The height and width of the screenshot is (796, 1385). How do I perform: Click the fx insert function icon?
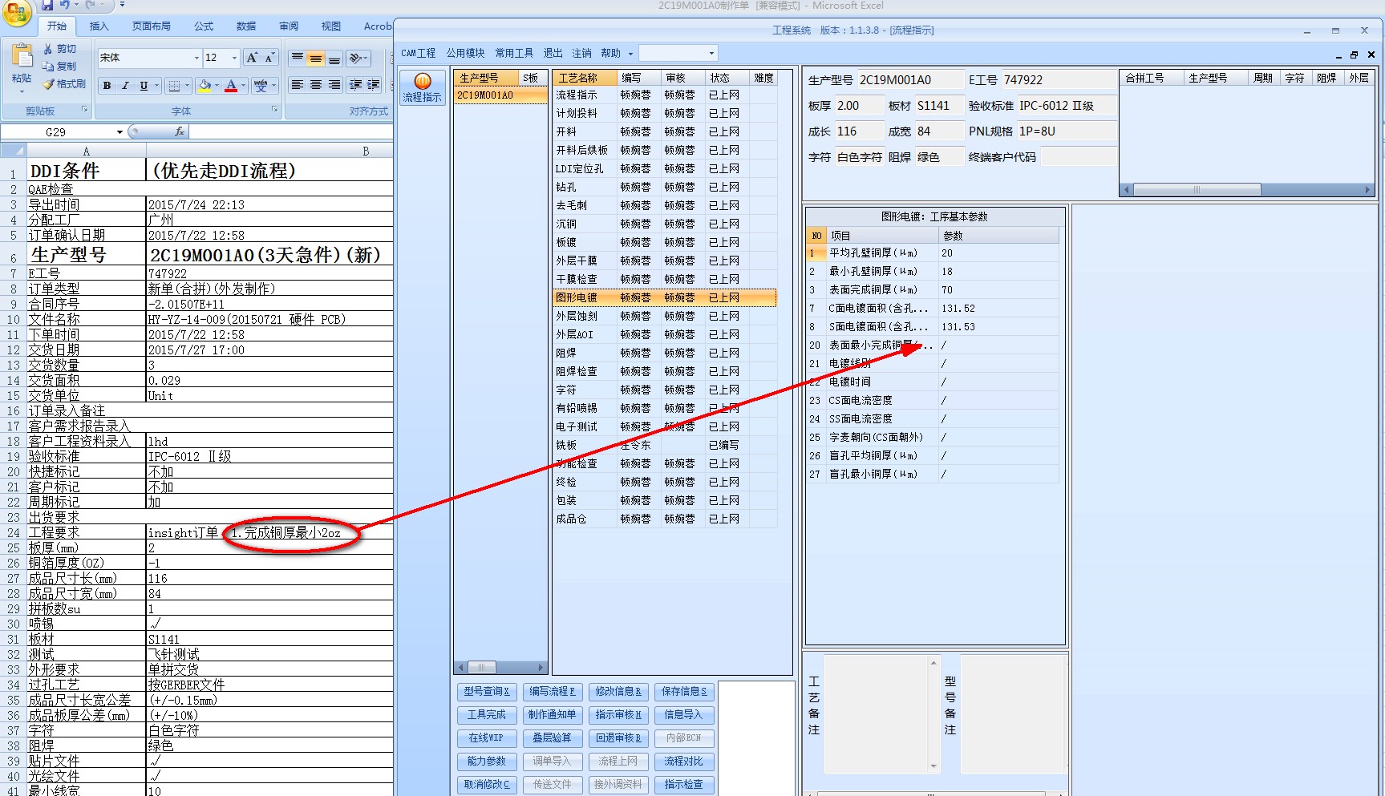tap(180, 131)
